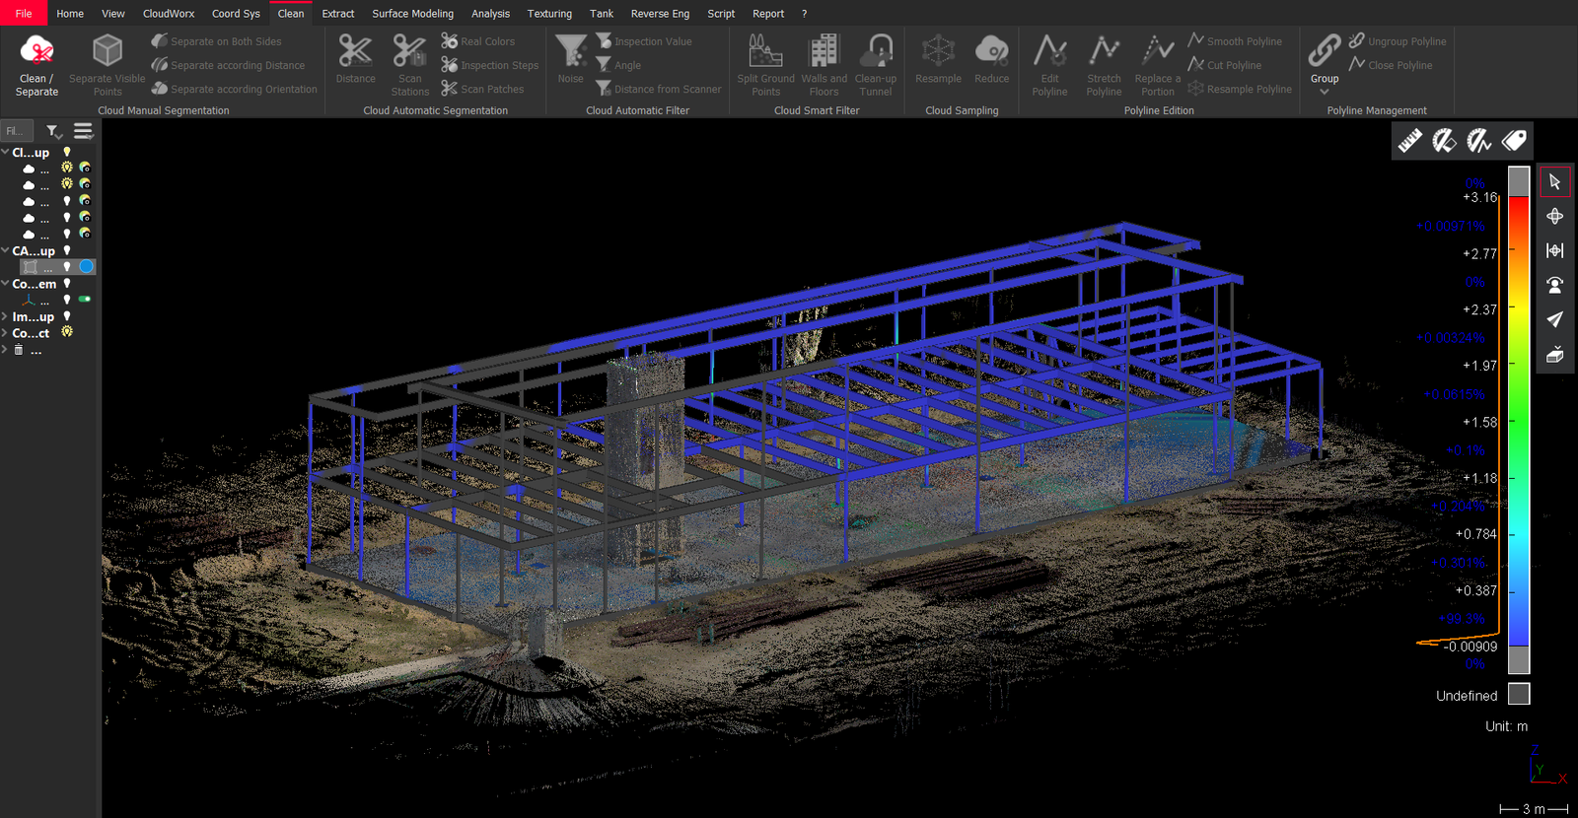Start Edit Polyline tool
The width and height of the screenshot is (1578, 818).
coord(1049,65)
